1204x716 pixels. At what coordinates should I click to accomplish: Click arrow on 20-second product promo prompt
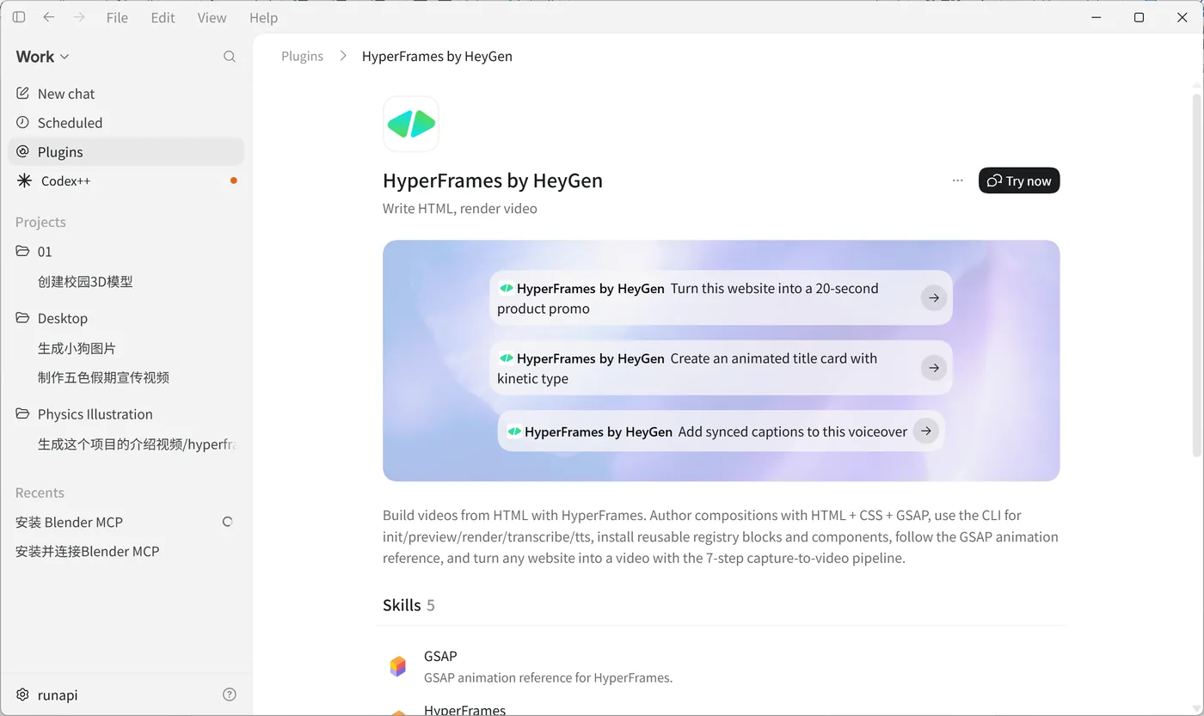934,298
